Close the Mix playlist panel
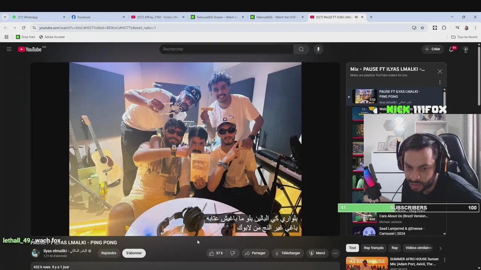This screenshot has width=481, height=270. [440, 71]
